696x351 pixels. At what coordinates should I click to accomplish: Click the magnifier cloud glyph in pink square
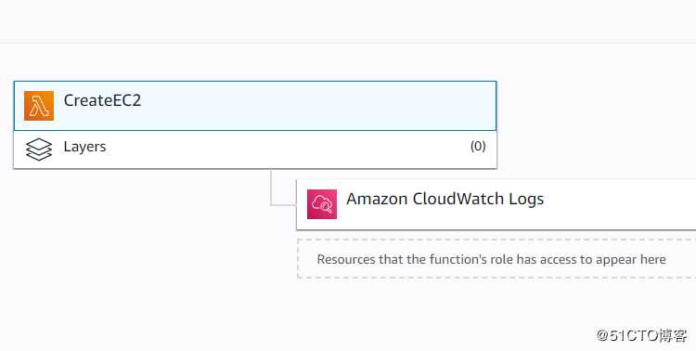[322, 204]
